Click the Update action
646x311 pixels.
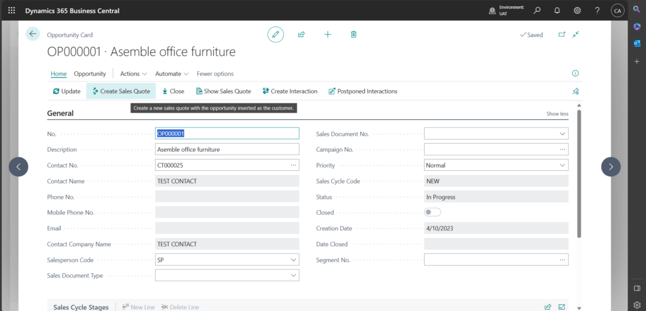coord(66,91)
